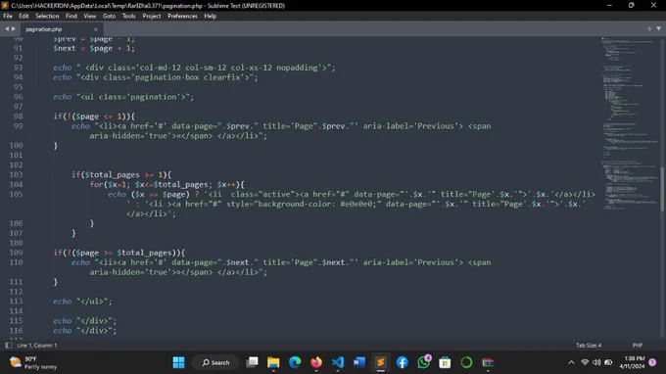This screenshot has height=374, width=666.
Task: Click the vertical scrollbar thumb
Action: click(662, 189)
